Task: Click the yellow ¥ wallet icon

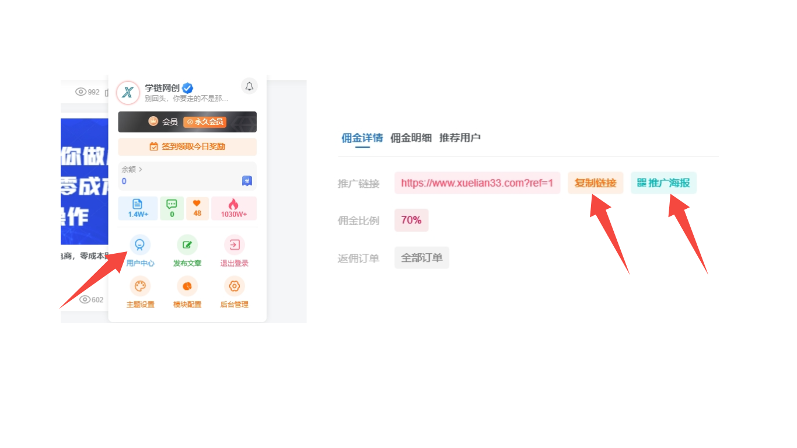Action: (x=246, y=181)
